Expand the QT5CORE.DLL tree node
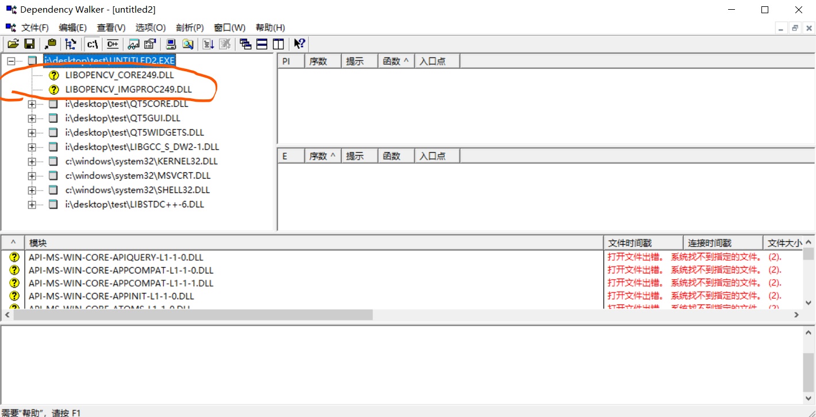816x417 pixels. pos(32,103)
